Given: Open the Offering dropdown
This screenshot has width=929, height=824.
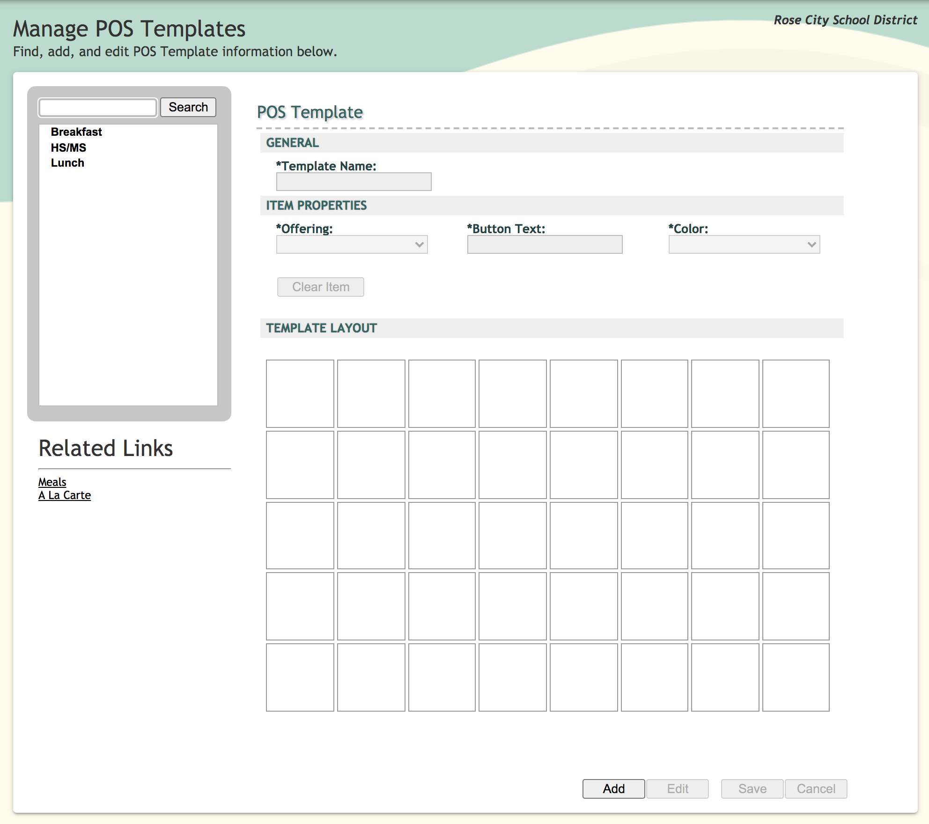Looking at the screenshot, I should 352,244.
